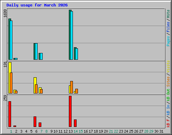Click green day label 14 on the x-axis
The image size is (172, 135).
pyautogui.click(x=76, y=131)
